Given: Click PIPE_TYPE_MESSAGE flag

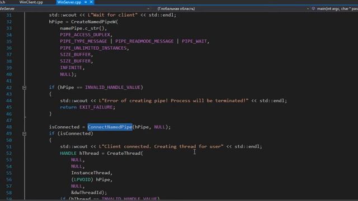Looking at the screenshot, I should tap(83, 41).
